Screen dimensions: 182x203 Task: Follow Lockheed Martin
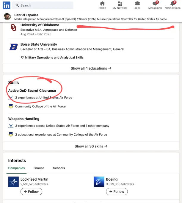pos(31,191)
